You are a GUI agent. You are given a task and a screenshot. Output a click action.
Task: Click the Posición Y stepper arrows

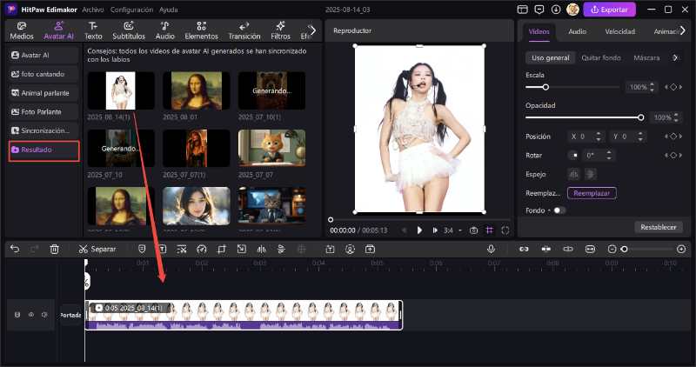tap(640, 137)
